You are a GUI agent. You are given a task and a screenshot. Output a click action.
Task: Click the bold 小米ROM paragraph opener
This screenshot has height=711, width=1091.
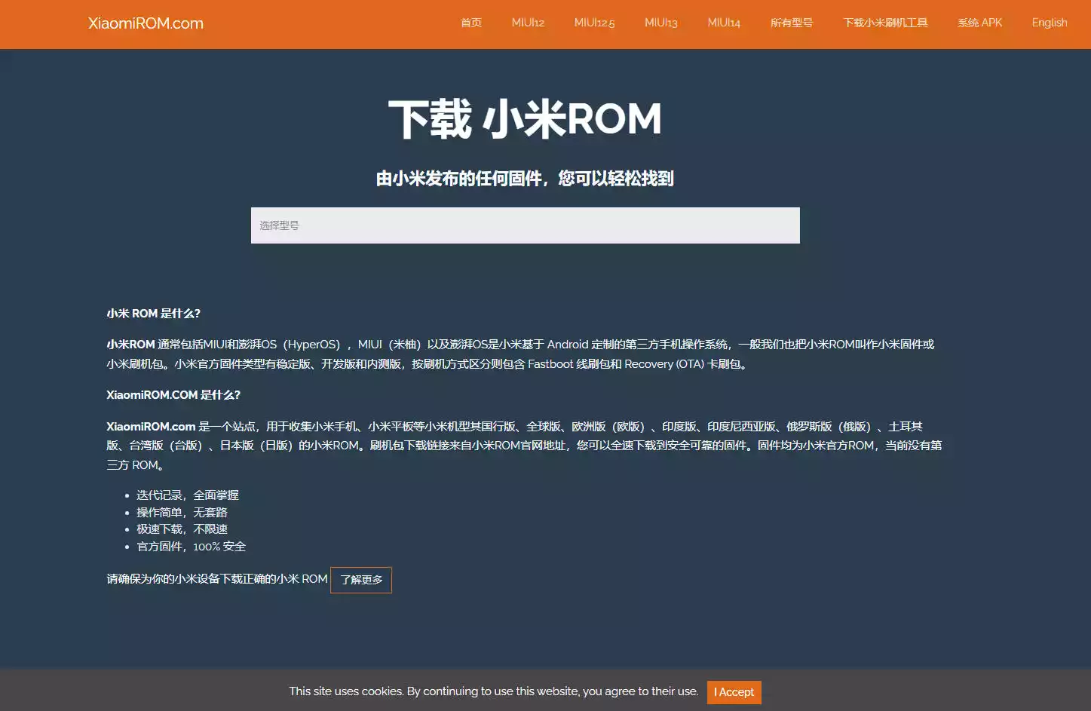[x=130, y=345]
